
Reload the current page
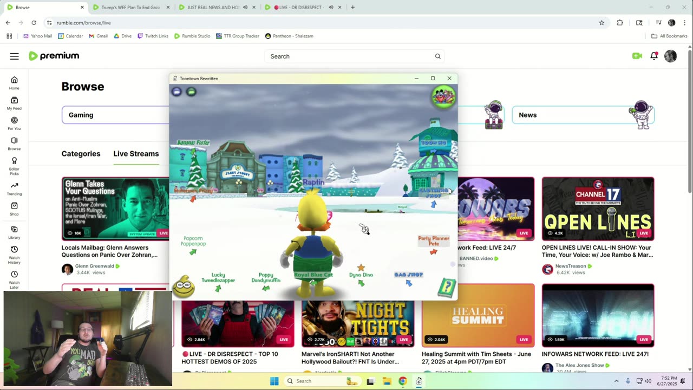point(34,23)
